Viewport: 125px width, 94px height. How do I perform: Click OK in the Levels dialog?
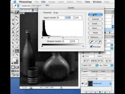tap(95, 15)
